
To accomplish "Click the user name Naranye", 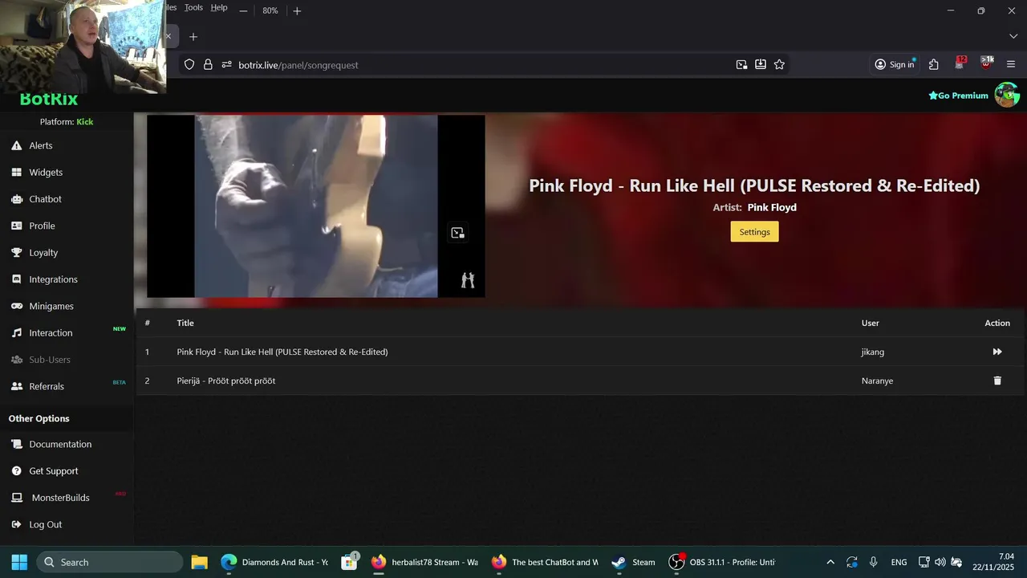I will click(877, 381).
